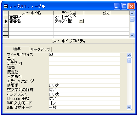Click the first empty field name cell
Image resolution: width=137 pixels, height=116 pixels.
31,25
